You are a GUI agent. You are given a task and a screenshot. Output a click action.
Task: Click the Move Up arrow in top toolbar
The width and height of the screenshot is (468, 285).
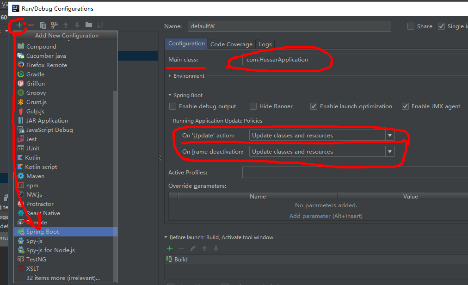pyautogui.click(x=66, y=25)
